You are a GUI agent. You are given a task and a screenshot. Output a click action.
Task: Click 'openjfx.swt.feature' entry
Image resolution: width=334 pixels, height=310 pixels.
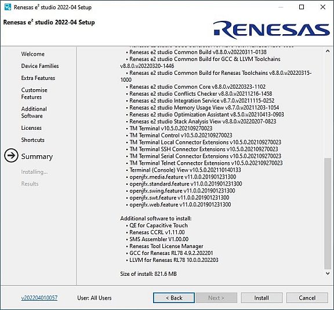click(179, 198)
